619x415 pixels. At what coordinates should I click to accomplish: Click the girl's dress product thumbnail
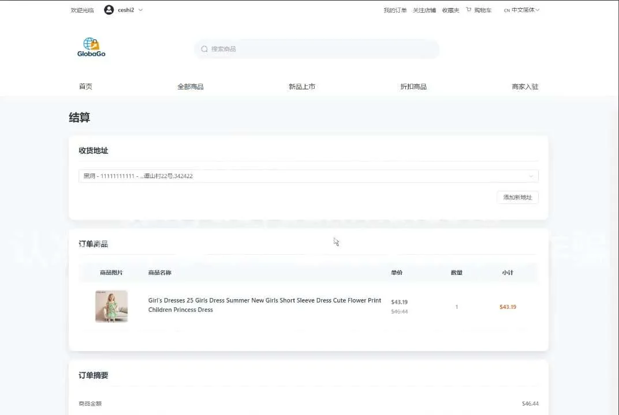coord(111,306)
